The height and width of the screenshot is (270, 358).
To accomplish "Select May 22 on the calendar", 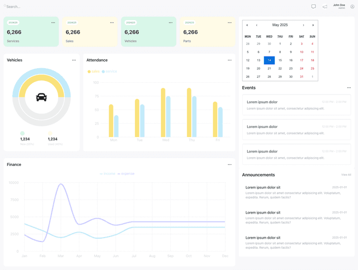I will click(280, 68).
